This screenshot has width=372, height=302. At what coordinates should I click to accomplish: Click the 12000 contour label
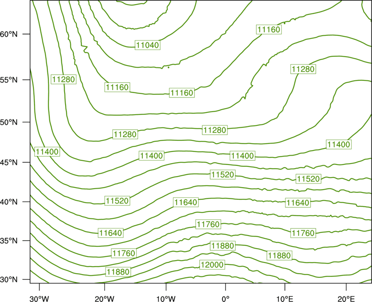(212, 264)
